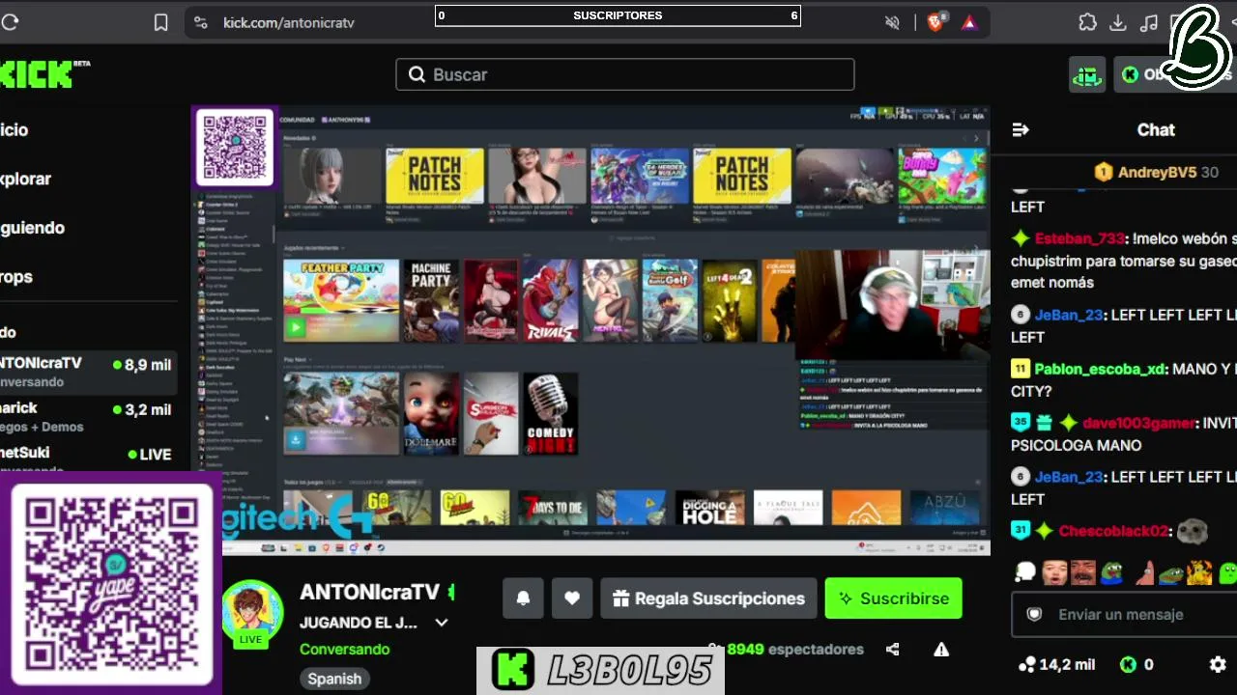Open the AndreyBV5 top gifter entry
The image size is (1237, 695).
click(x=1156, y=172)
